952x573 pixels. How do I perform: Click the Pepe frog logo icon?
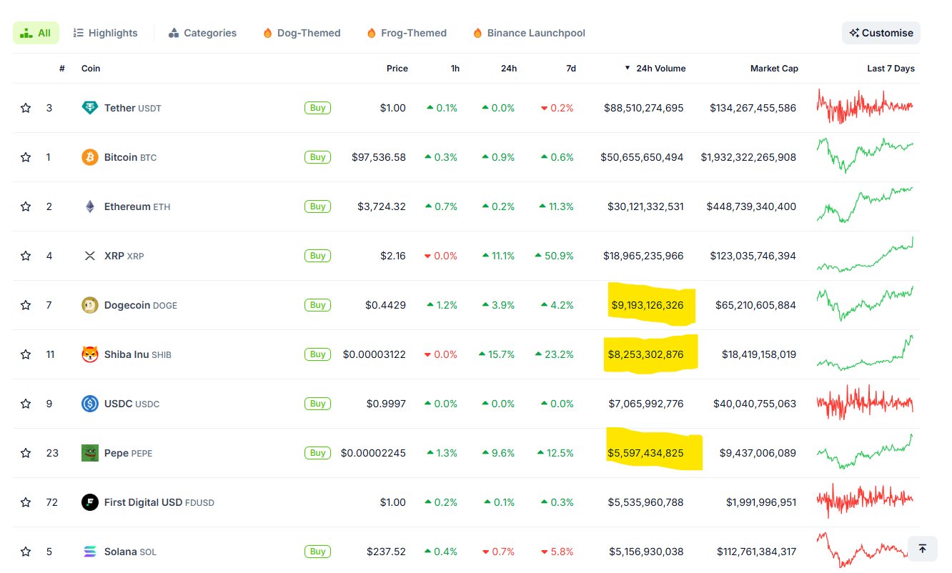pyautogui.click(x=90, y=453)
